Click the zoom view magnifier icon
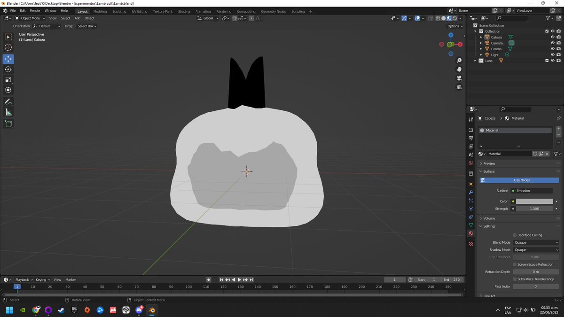This screenshot has width=564, height=317. click(459, 61)
